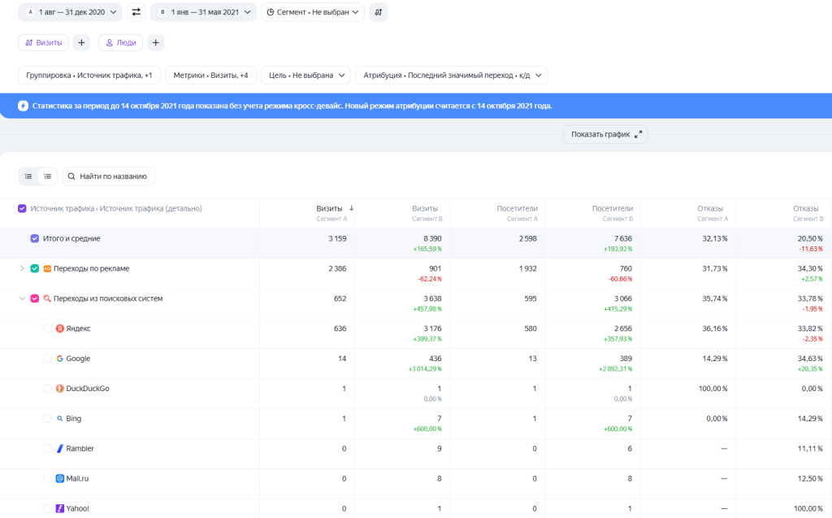The image size is (832, 518).
Task: Check the Bing row checkbox
Action: click(x=47, y=419)
